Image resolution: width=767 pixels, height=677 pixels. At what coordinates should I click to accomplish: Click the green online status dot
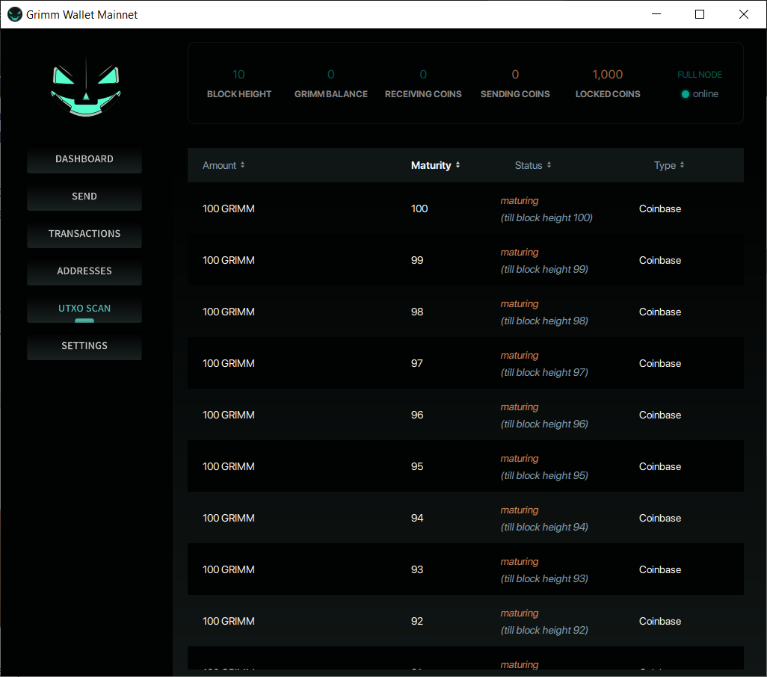click(686, 94)
